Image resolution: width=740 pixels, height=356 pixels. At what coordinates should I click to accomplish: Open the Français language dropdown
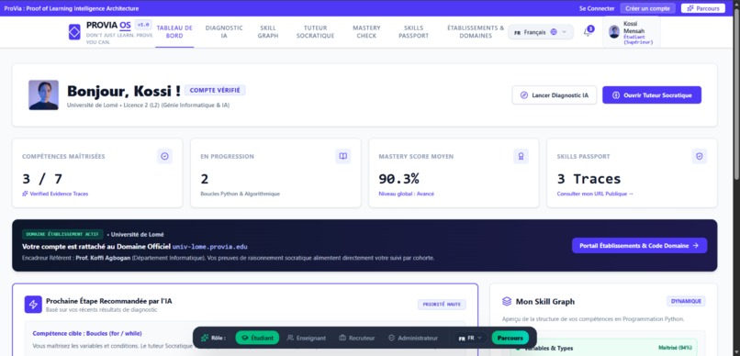[x=541, y=32]
